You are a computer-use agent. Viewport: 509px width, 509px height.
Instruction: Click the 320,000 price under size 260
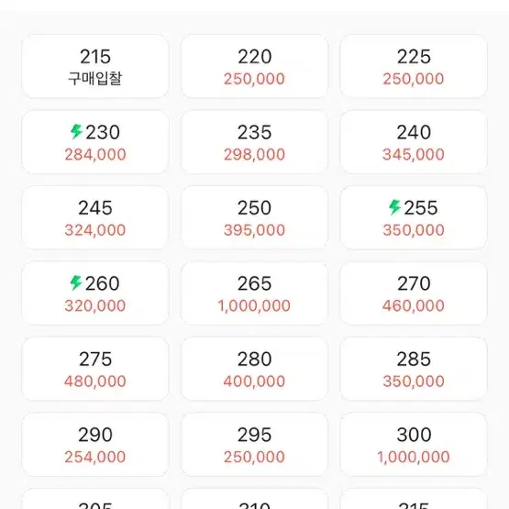[95, 305]
